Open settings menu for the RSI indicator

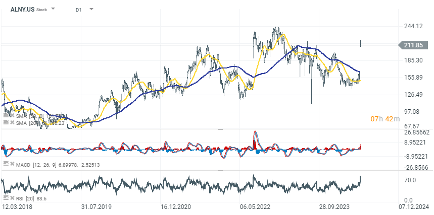click(x=6, y=197)
